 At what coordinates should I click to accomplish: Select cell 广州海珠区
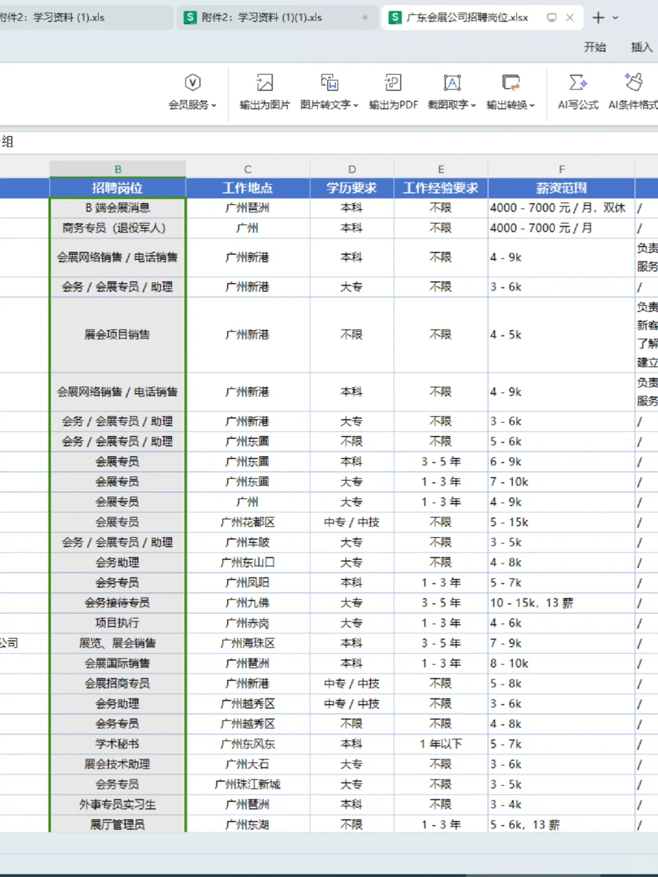pyautogui.click(x=248, y=643)
